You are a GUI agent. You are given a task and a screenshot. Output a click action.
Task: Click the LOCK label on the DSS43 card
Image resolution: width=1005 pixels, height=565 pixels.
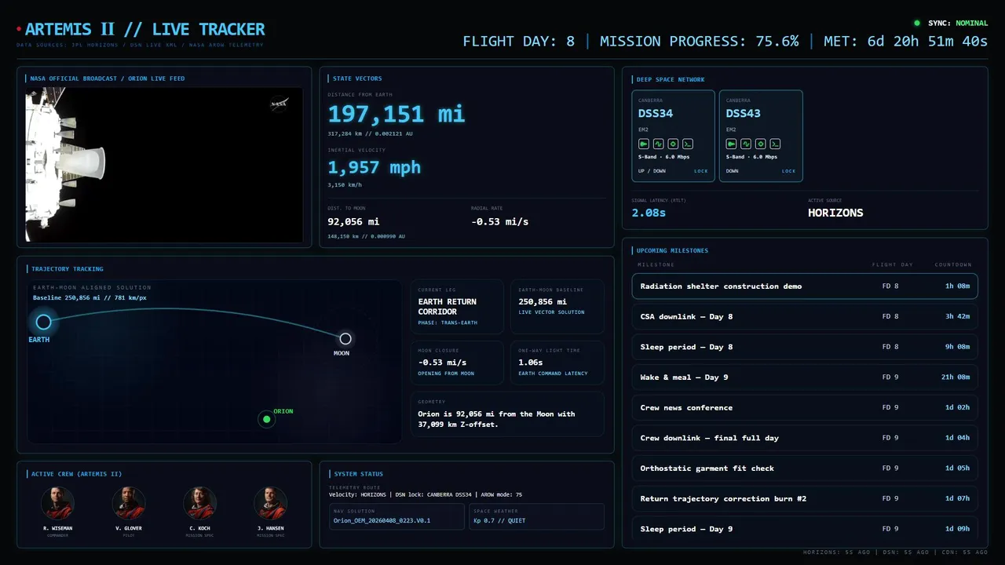click(788, 171)
